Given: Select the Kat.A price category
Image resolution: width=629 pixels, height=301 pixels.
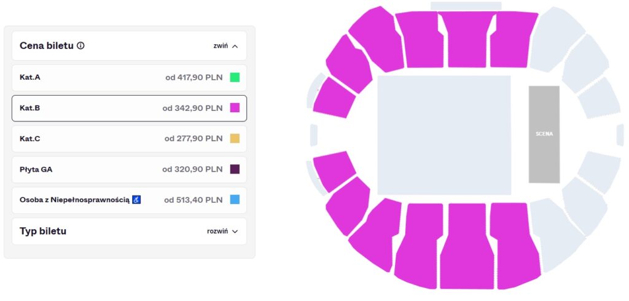Looking at the screenshot, I should coord(129,78).
